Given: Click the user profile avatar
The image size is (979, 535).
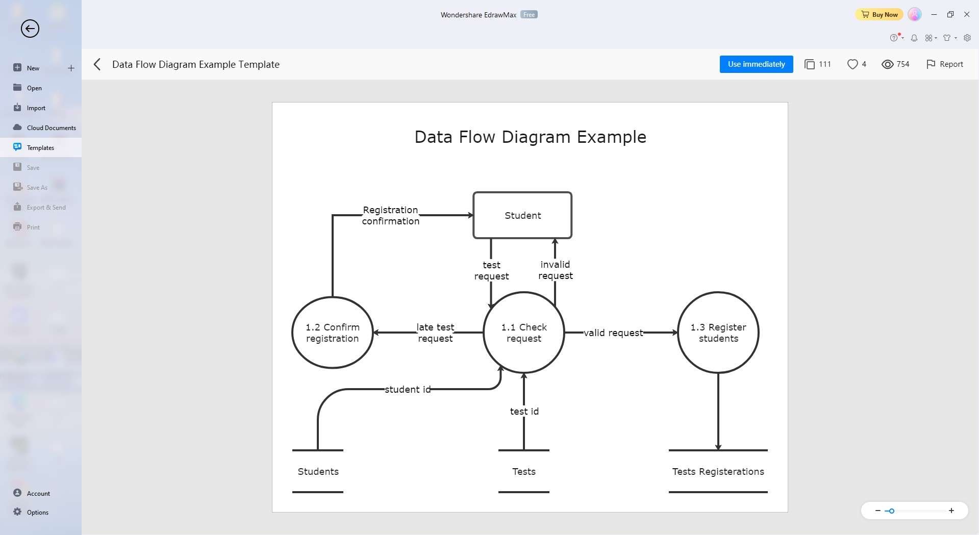Looking at the screenshot, I should pos(915,14).
